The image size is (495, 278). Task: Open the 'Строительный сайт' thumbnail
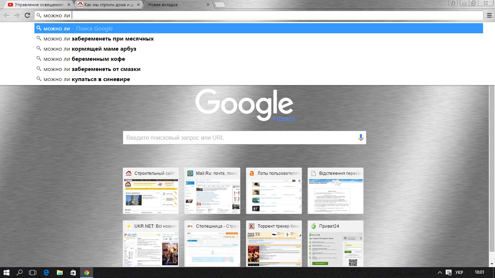tap(151, 191)
